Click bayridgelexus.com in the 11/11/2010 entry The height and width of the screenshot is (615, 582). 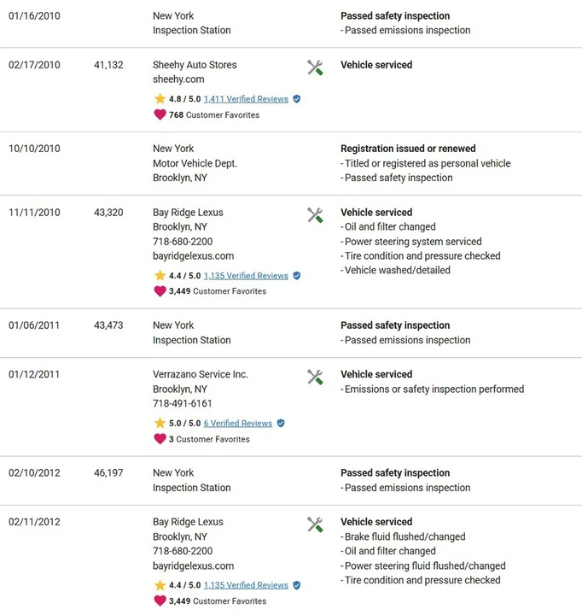193,256
